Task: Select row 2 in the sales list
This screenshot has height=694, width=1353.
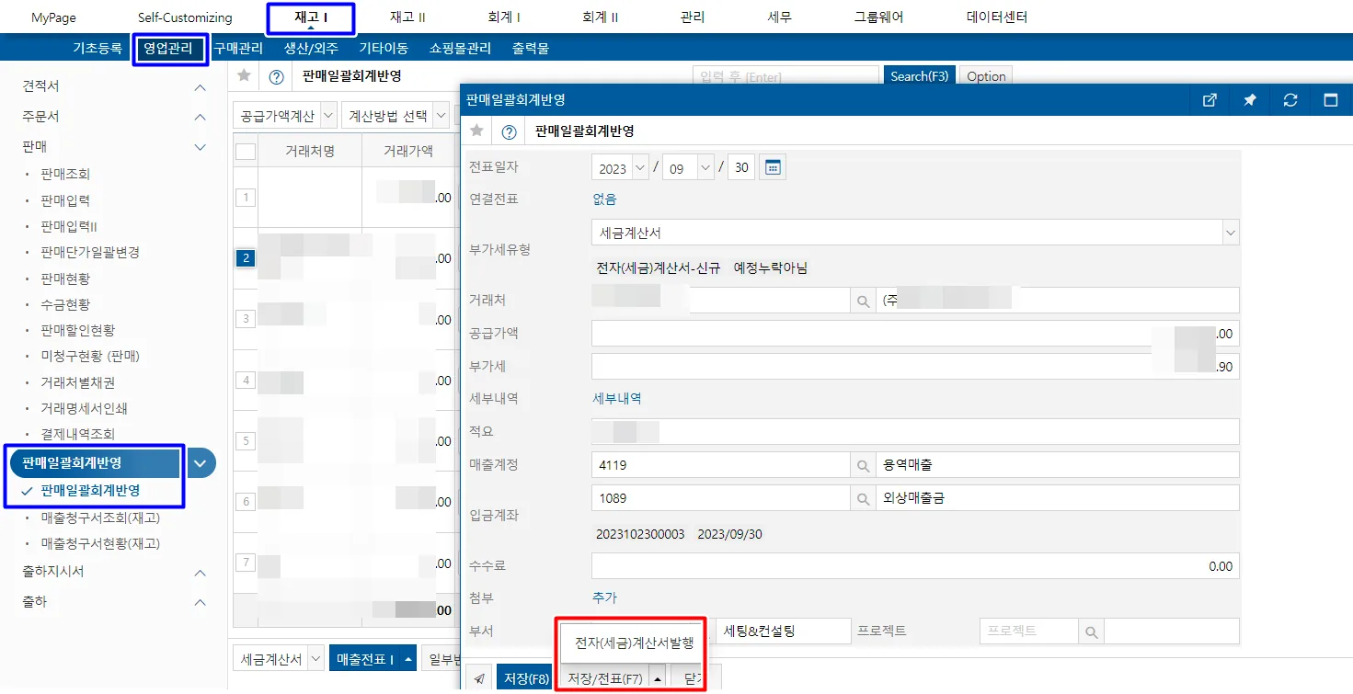Action: [x=245, y=258]
